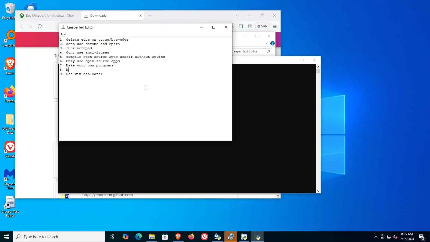Launch Copilot from the taskbar

125,237
